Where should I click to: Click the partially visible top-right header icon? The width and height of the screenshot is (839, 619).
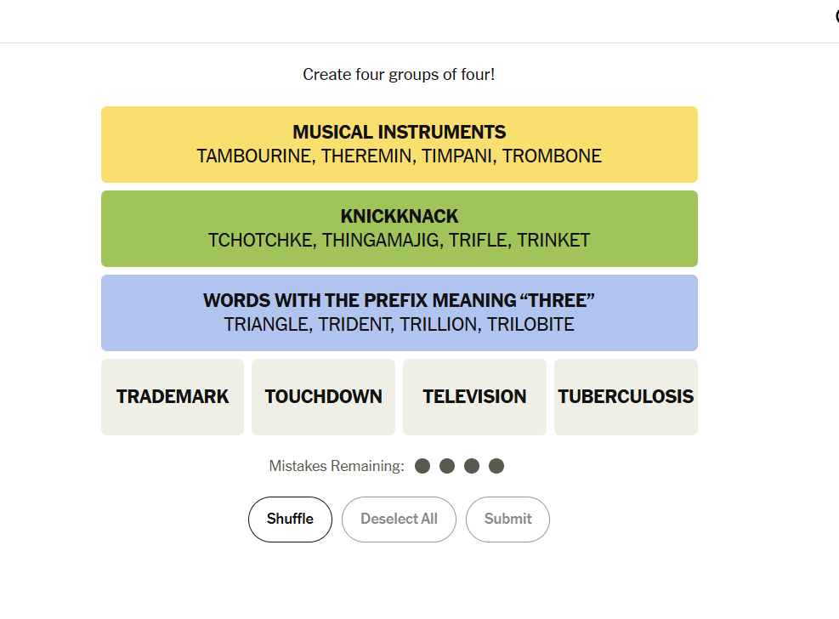(x=836, y=16)
